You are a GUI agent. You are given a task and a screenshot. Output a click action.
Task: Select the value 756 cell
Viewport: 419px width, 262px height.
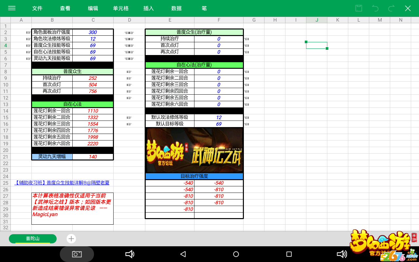coord(93,91)
